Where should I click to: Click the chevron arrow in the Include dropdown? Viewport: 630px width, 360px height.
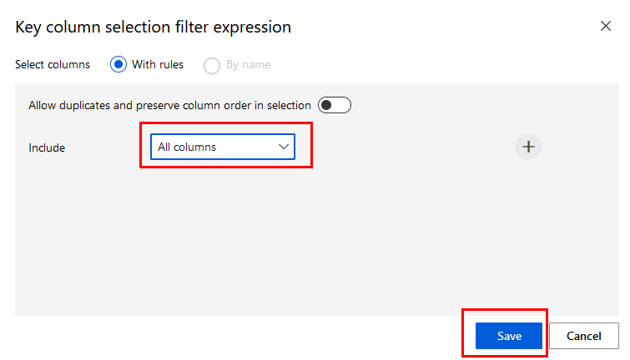[284, 147]
